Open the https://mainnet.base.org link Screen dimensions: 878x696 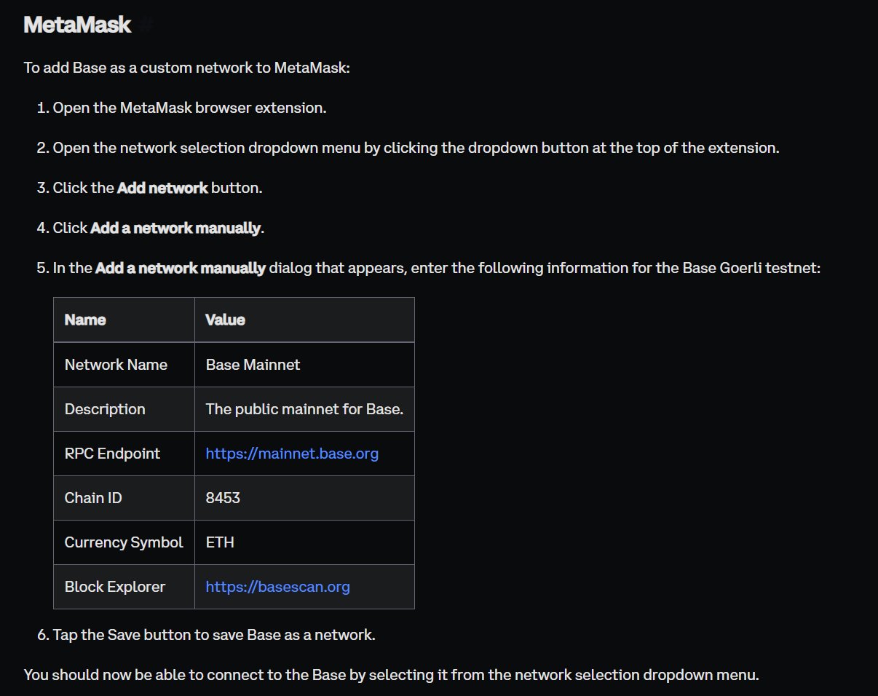point(292,454)
